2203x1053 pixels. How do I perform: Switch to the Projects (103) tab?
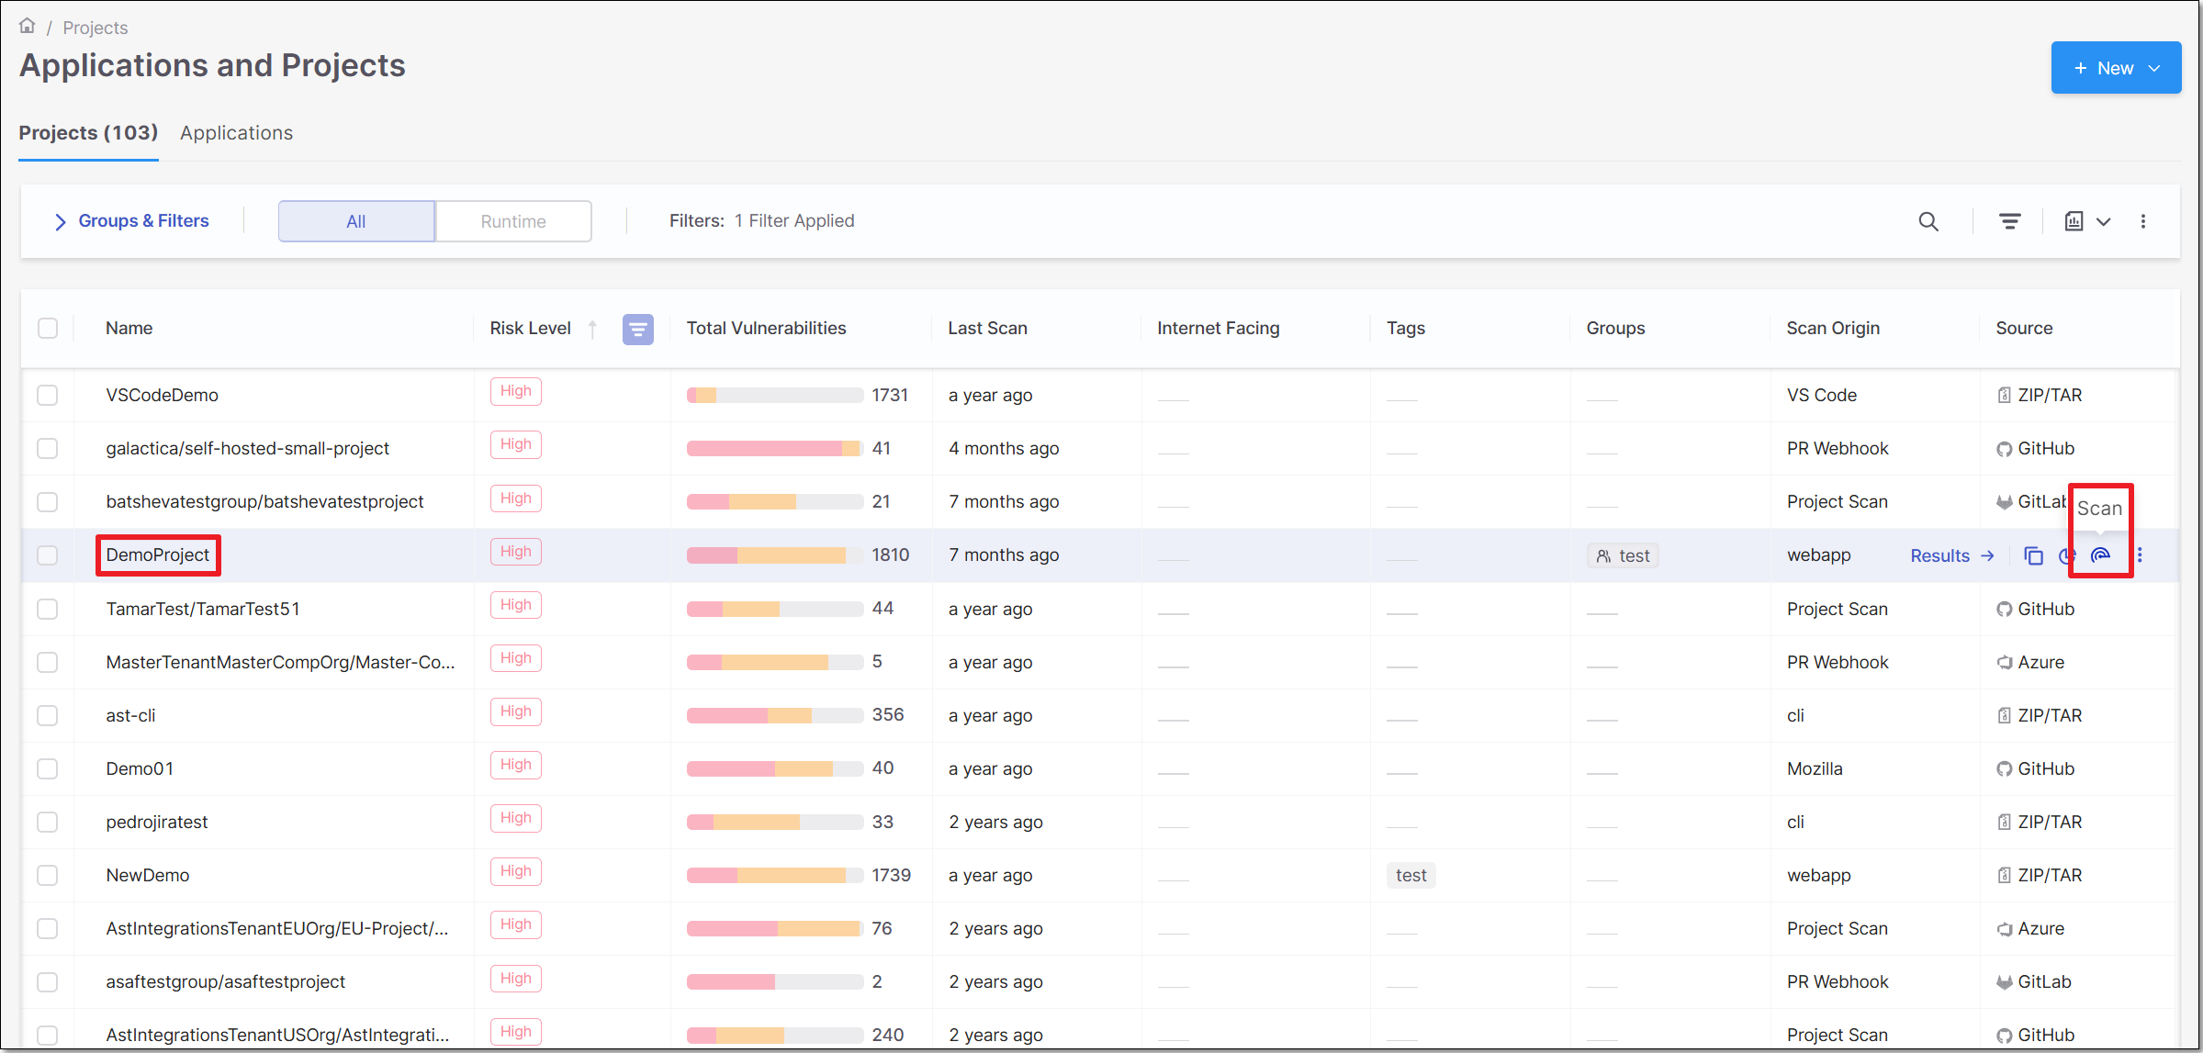pyautogui.click(x=88, y=133)
